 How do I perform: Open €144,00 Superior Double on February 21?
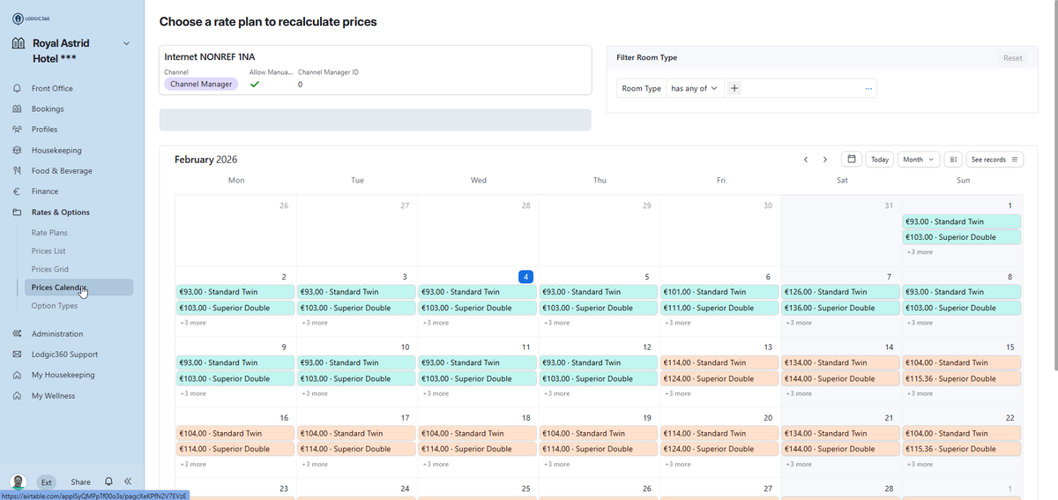[841, 449]
